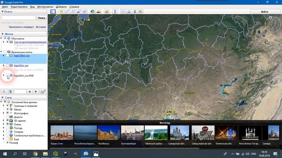Open the Челябинск photo thumbnail
The image size is (282, 158).
coord(109,133)
